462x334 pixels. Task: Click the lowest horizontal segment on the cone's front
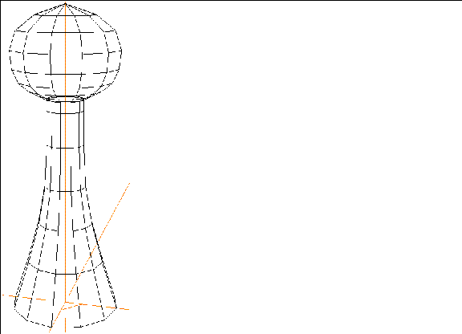pyautogui.click(x=66, y=274)
